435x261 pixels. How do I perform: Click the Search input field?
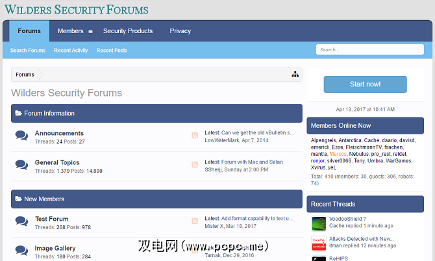click(x=370, y=49)
